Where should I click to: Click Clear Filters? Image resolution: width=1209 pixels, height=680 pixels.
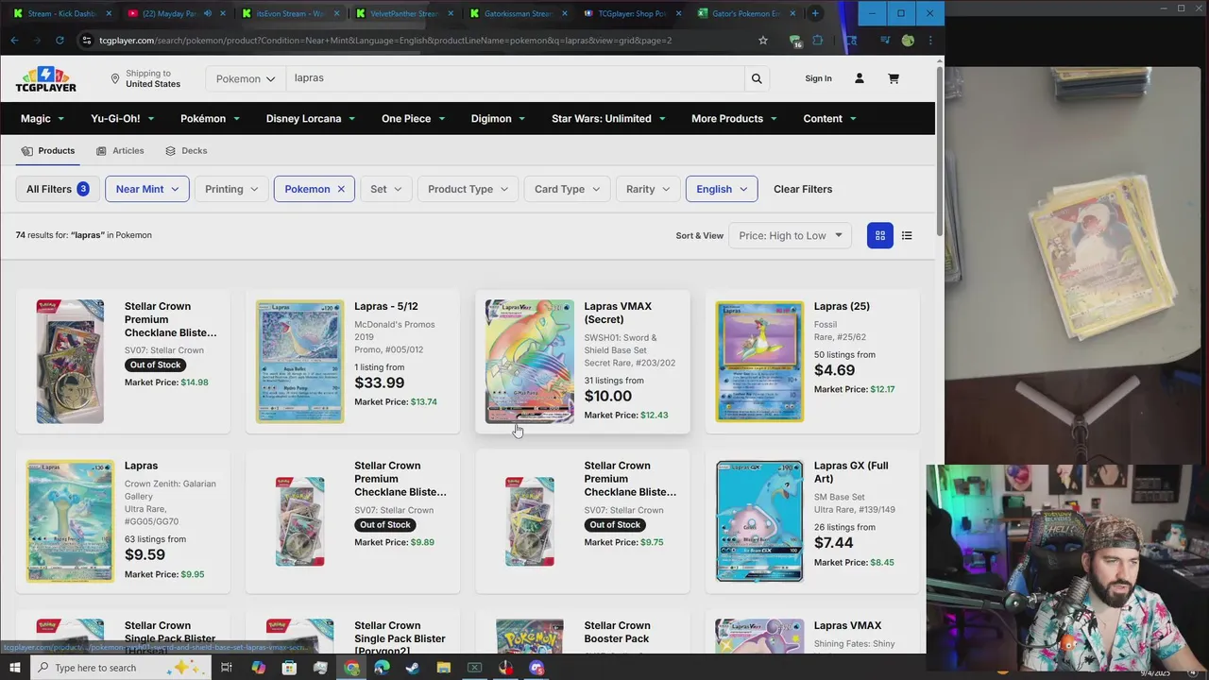coord(803,189)
